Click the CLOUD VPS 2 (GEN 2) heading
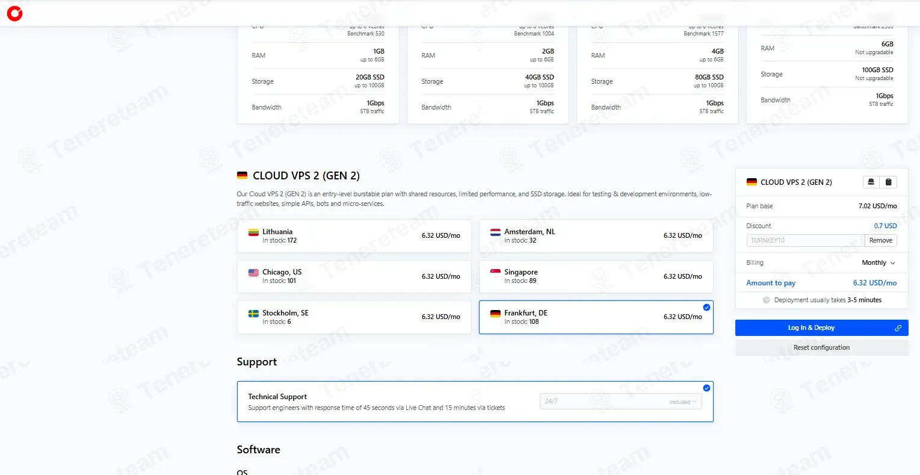The height and width of the screenshot is (475, 920). click(306, 176)
